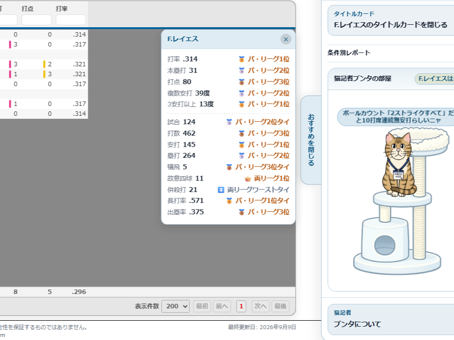Select page 1 in pagination

[241, 306]
